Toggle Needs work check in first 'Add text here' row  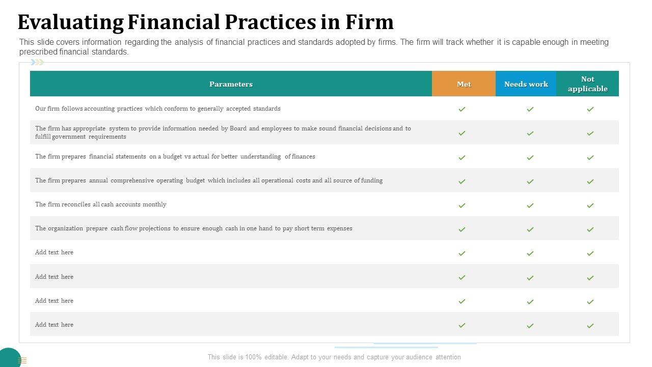pos(530,253)
